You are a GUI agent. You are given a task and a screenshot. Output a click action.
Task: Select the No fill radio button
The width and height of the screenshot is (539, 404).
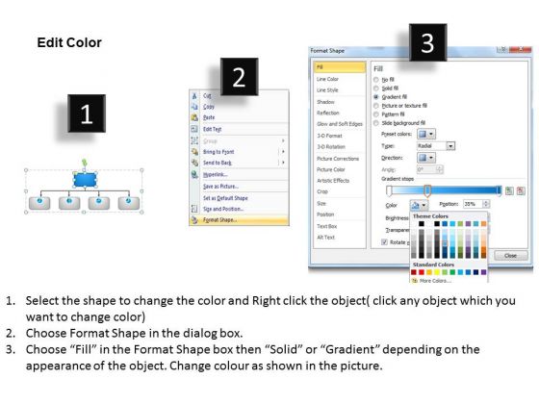376,80
